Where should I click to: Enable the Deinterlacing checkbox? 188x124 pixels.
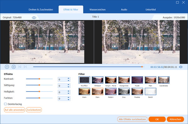(5, 104)
